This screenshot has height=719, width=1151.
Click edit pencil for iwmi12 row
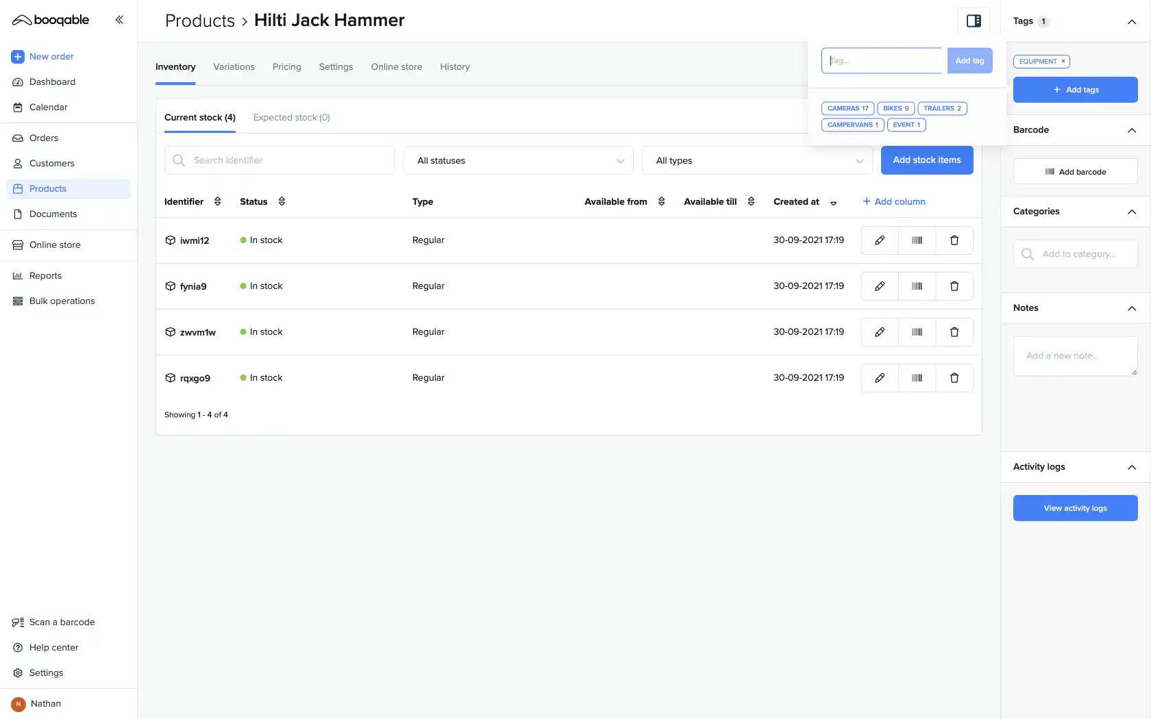880,240
